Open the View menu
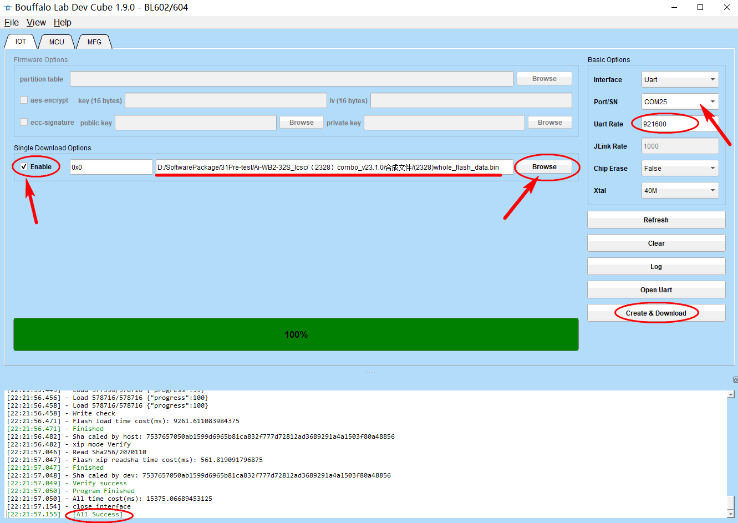738x523 pixels. [x=36, y=22]
